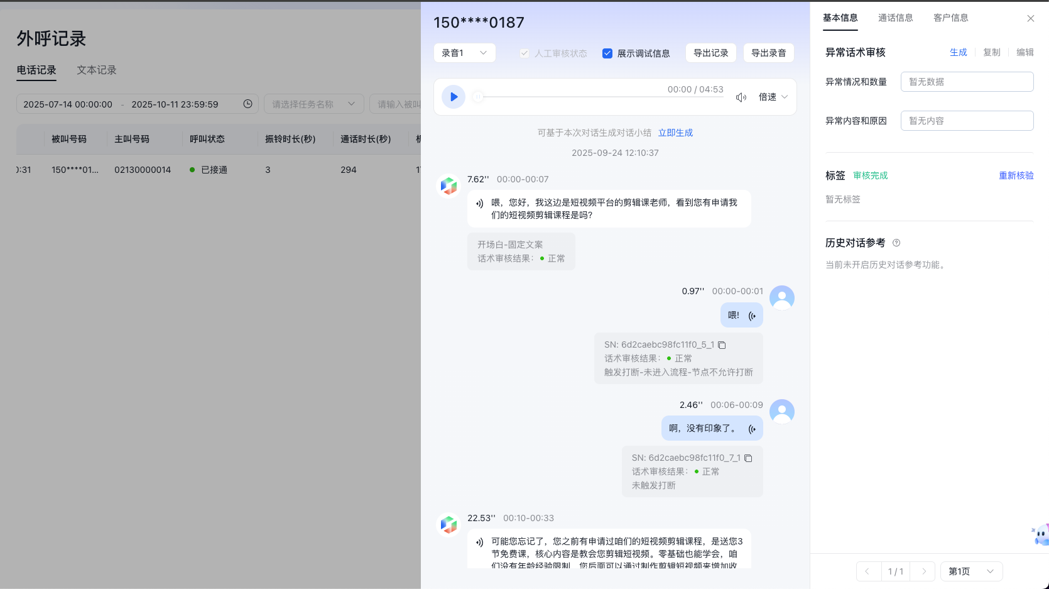Open the 录音1 recording dropdown
The width and height of the screenshot is (1049, 589).
[x=464, y=53]
